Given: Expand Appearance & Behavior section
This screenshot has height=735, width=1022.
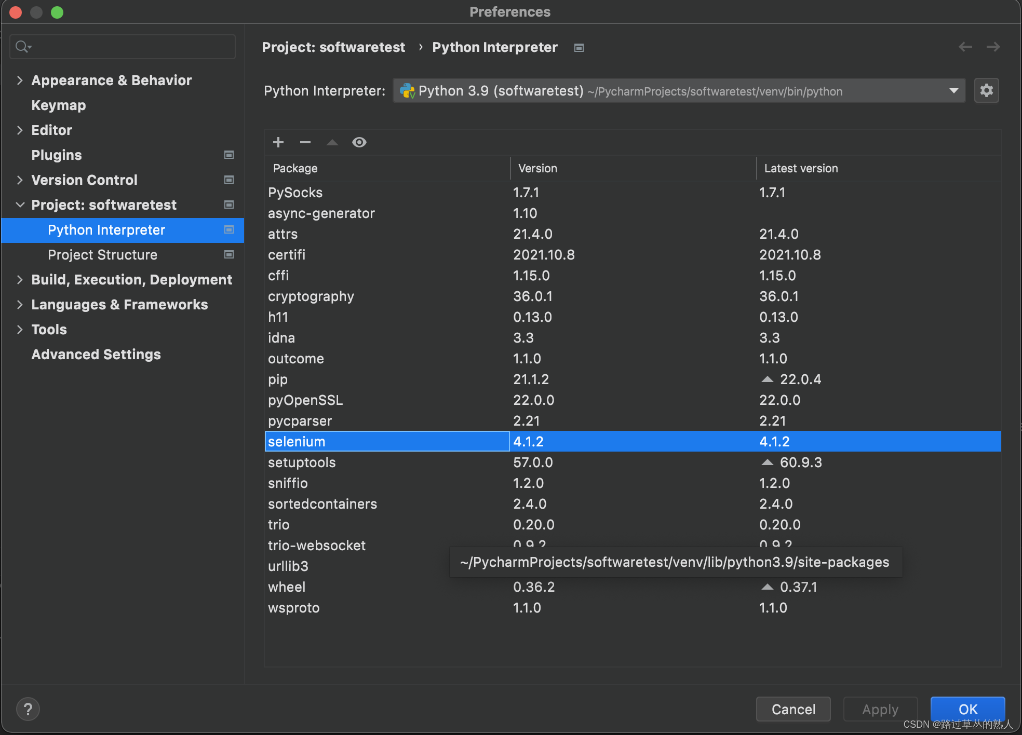Looking at the screenshot, I should click(20, 80).
